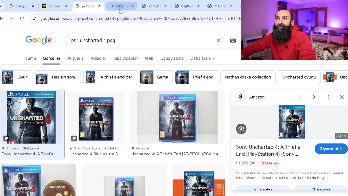This screenshot has width=348, height=196.
Task: Close the image preview panel
Action: click(x=342, y=97)
